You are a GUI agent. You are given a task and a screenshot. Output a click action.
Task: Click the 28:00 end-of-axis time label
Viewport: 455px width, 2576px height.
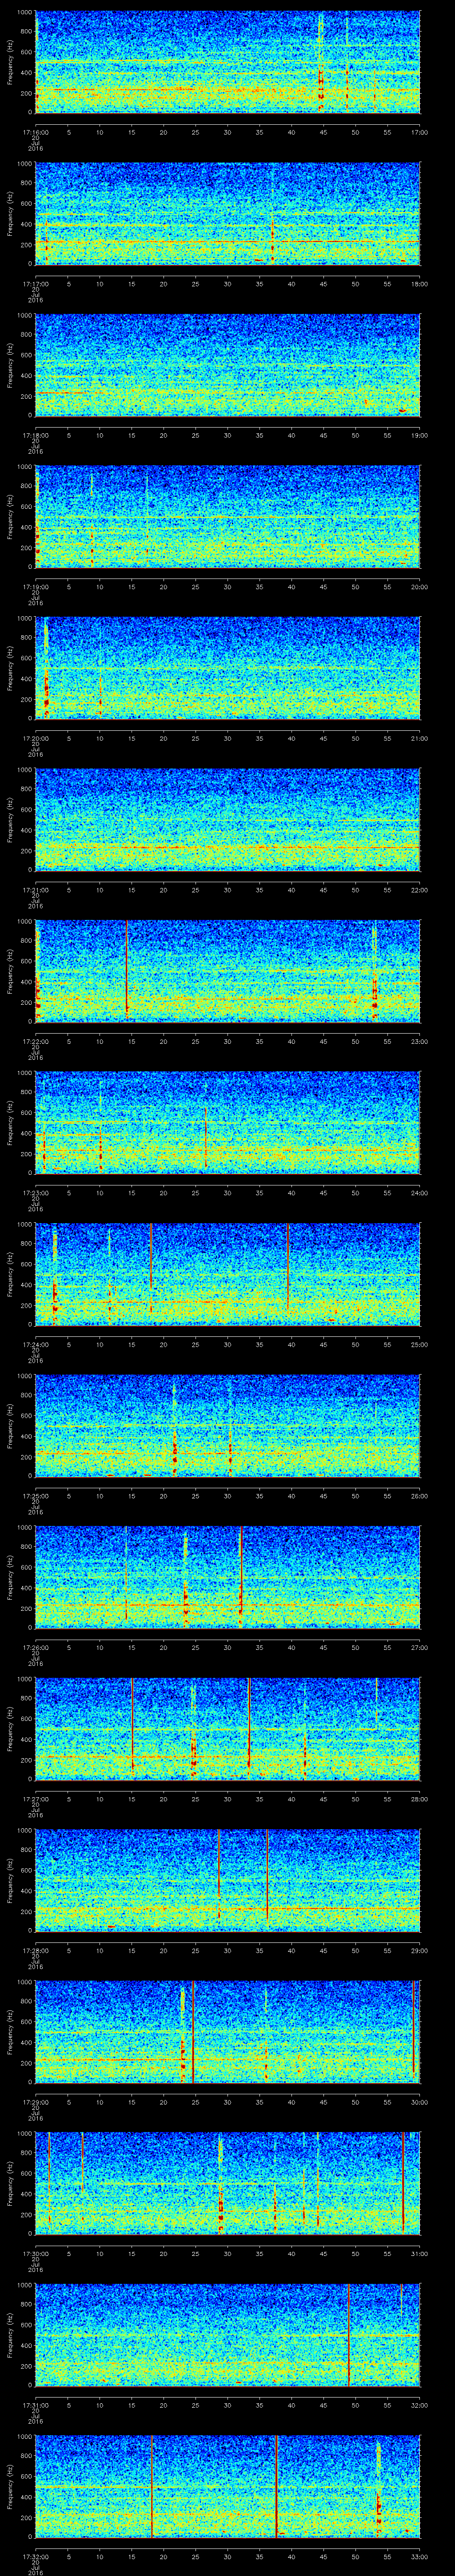(419, 1799)
